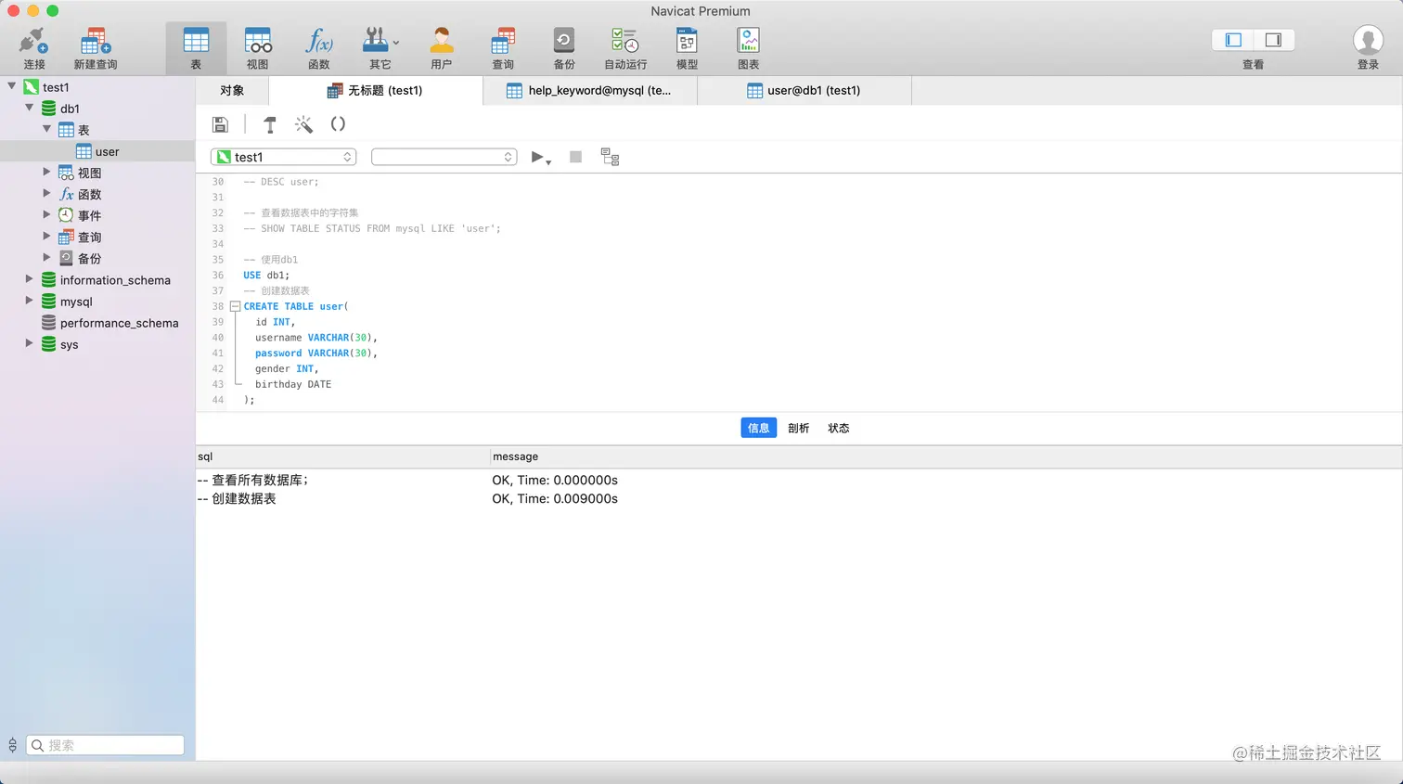Click the stop execution square button
Screen dimensions: 1403x784
click(575, 157)
